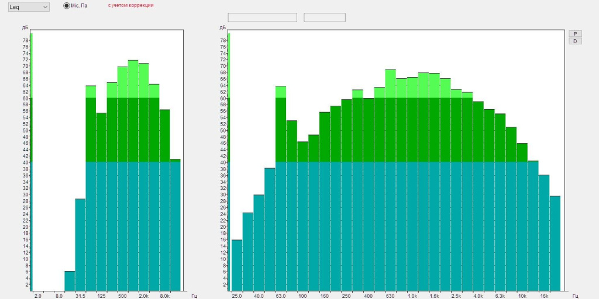Viewport: 599px width, 299px height.
Task: Select the tallest 630 Hz bar in third-octave chart
Action: pos(390,180)
